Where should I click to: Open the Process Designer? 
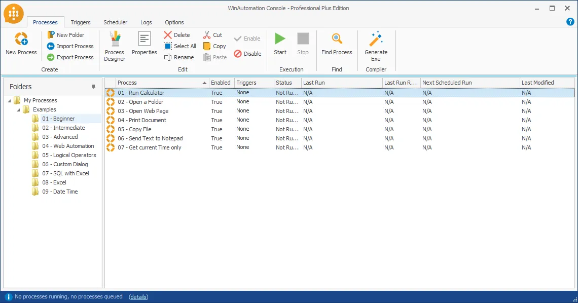(x=115, y=47)
